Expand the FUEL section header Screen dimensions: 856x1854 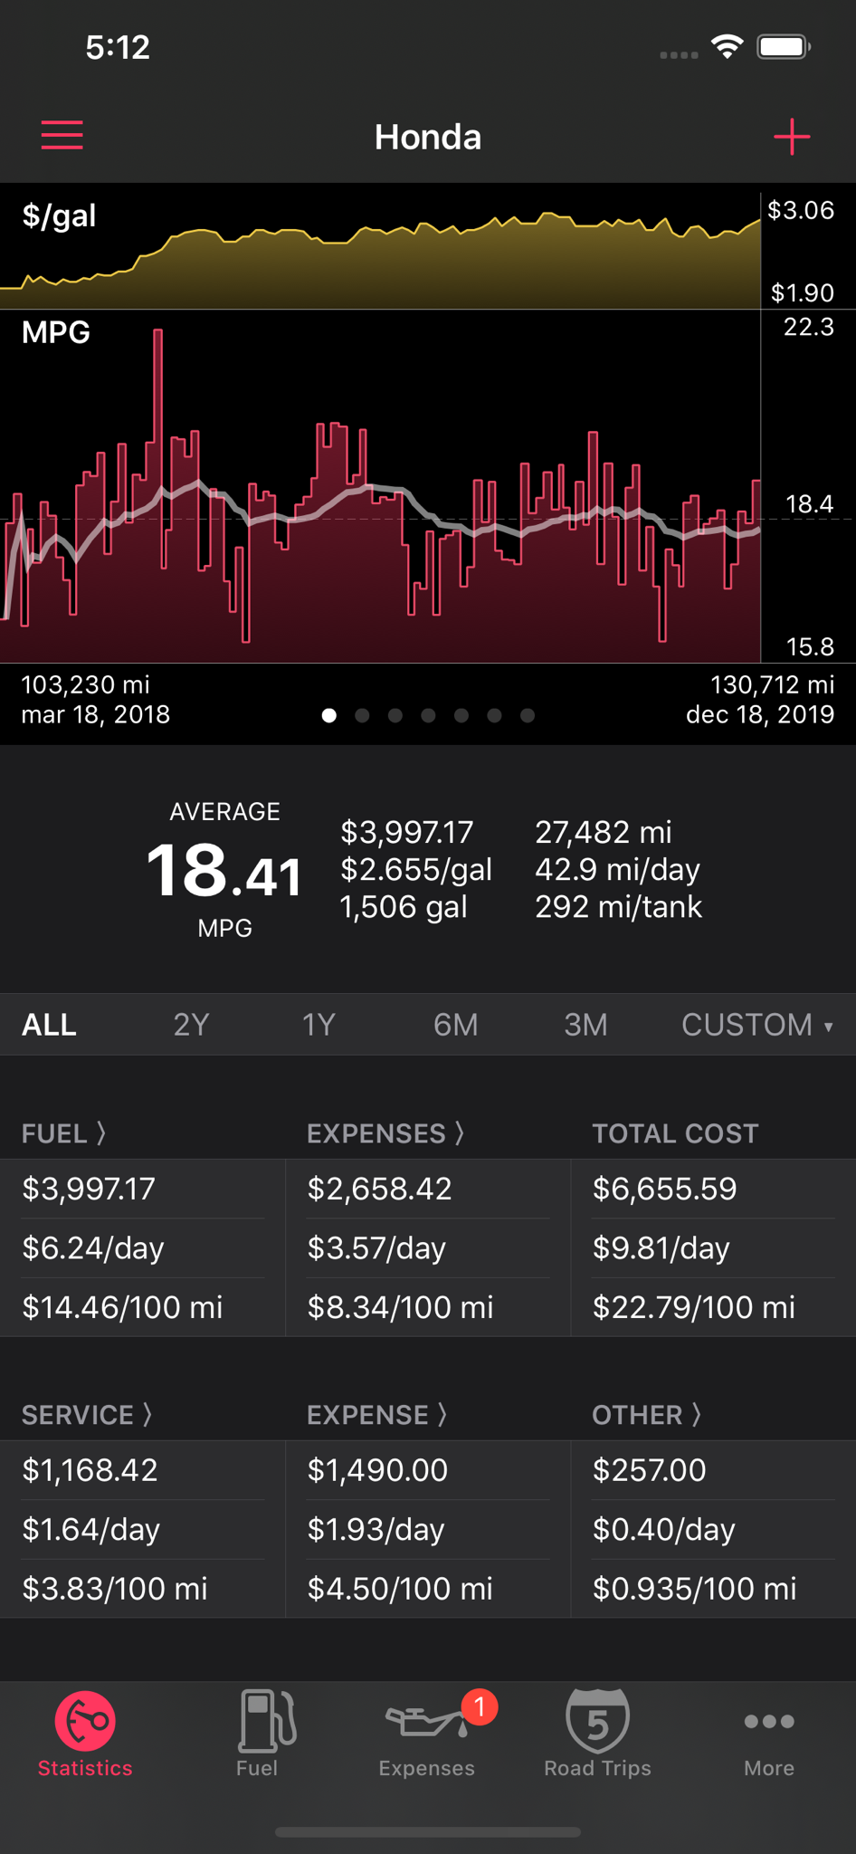pos(64,1133)
